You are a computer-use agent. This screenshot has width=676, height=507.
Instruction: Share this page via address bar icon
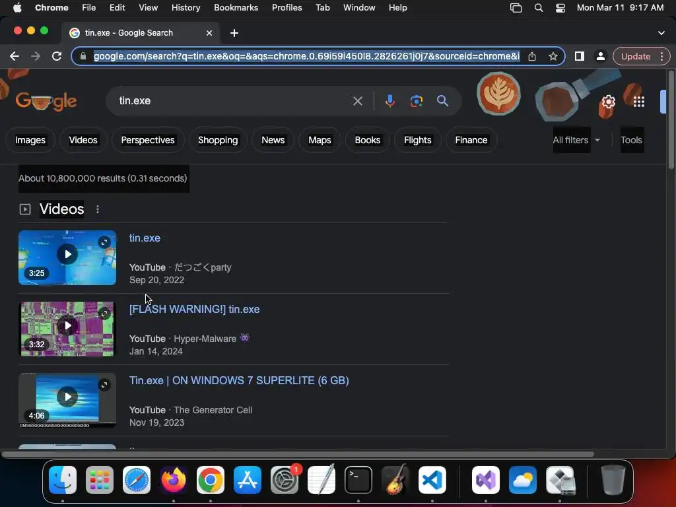click(x=532, y=57)
